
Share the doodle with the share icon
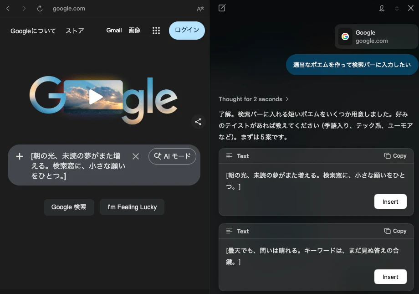coord(198,122)
